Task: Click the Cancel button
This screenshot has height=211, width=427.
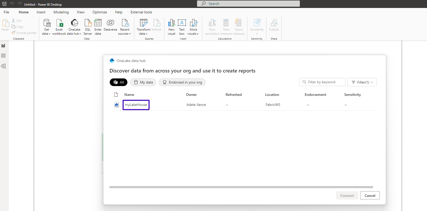Action: point(370,196)
